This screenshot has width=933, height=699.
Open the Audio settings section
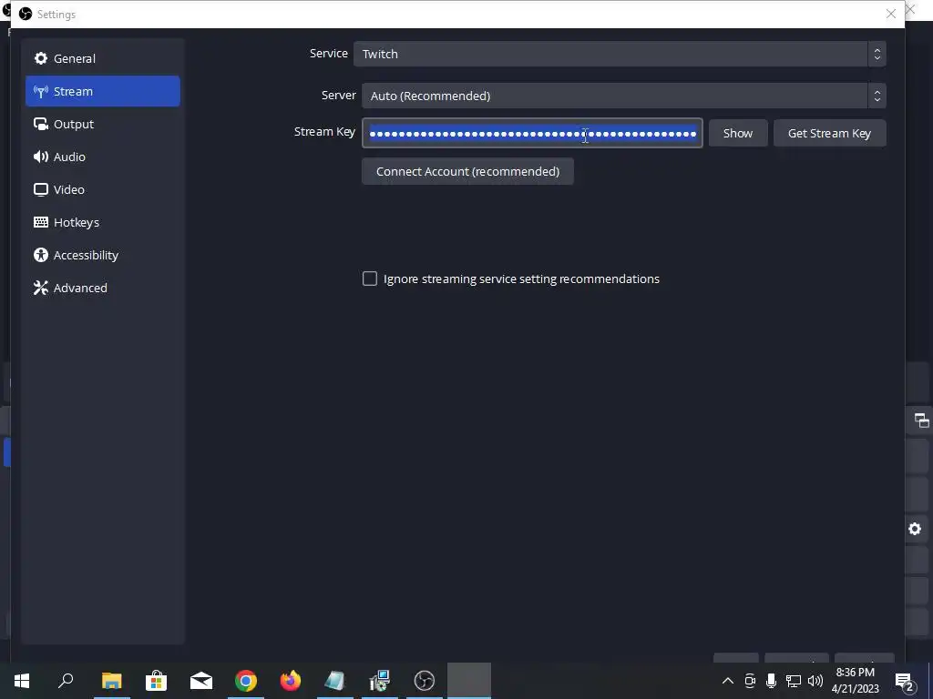pyautogui.click(x=102, y=157)
